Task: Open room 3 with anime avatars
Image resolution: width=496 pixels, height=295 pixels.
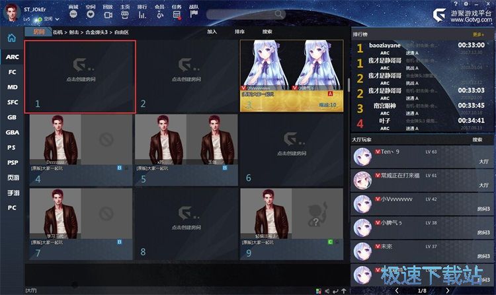Action: click(x=292, y=76)
